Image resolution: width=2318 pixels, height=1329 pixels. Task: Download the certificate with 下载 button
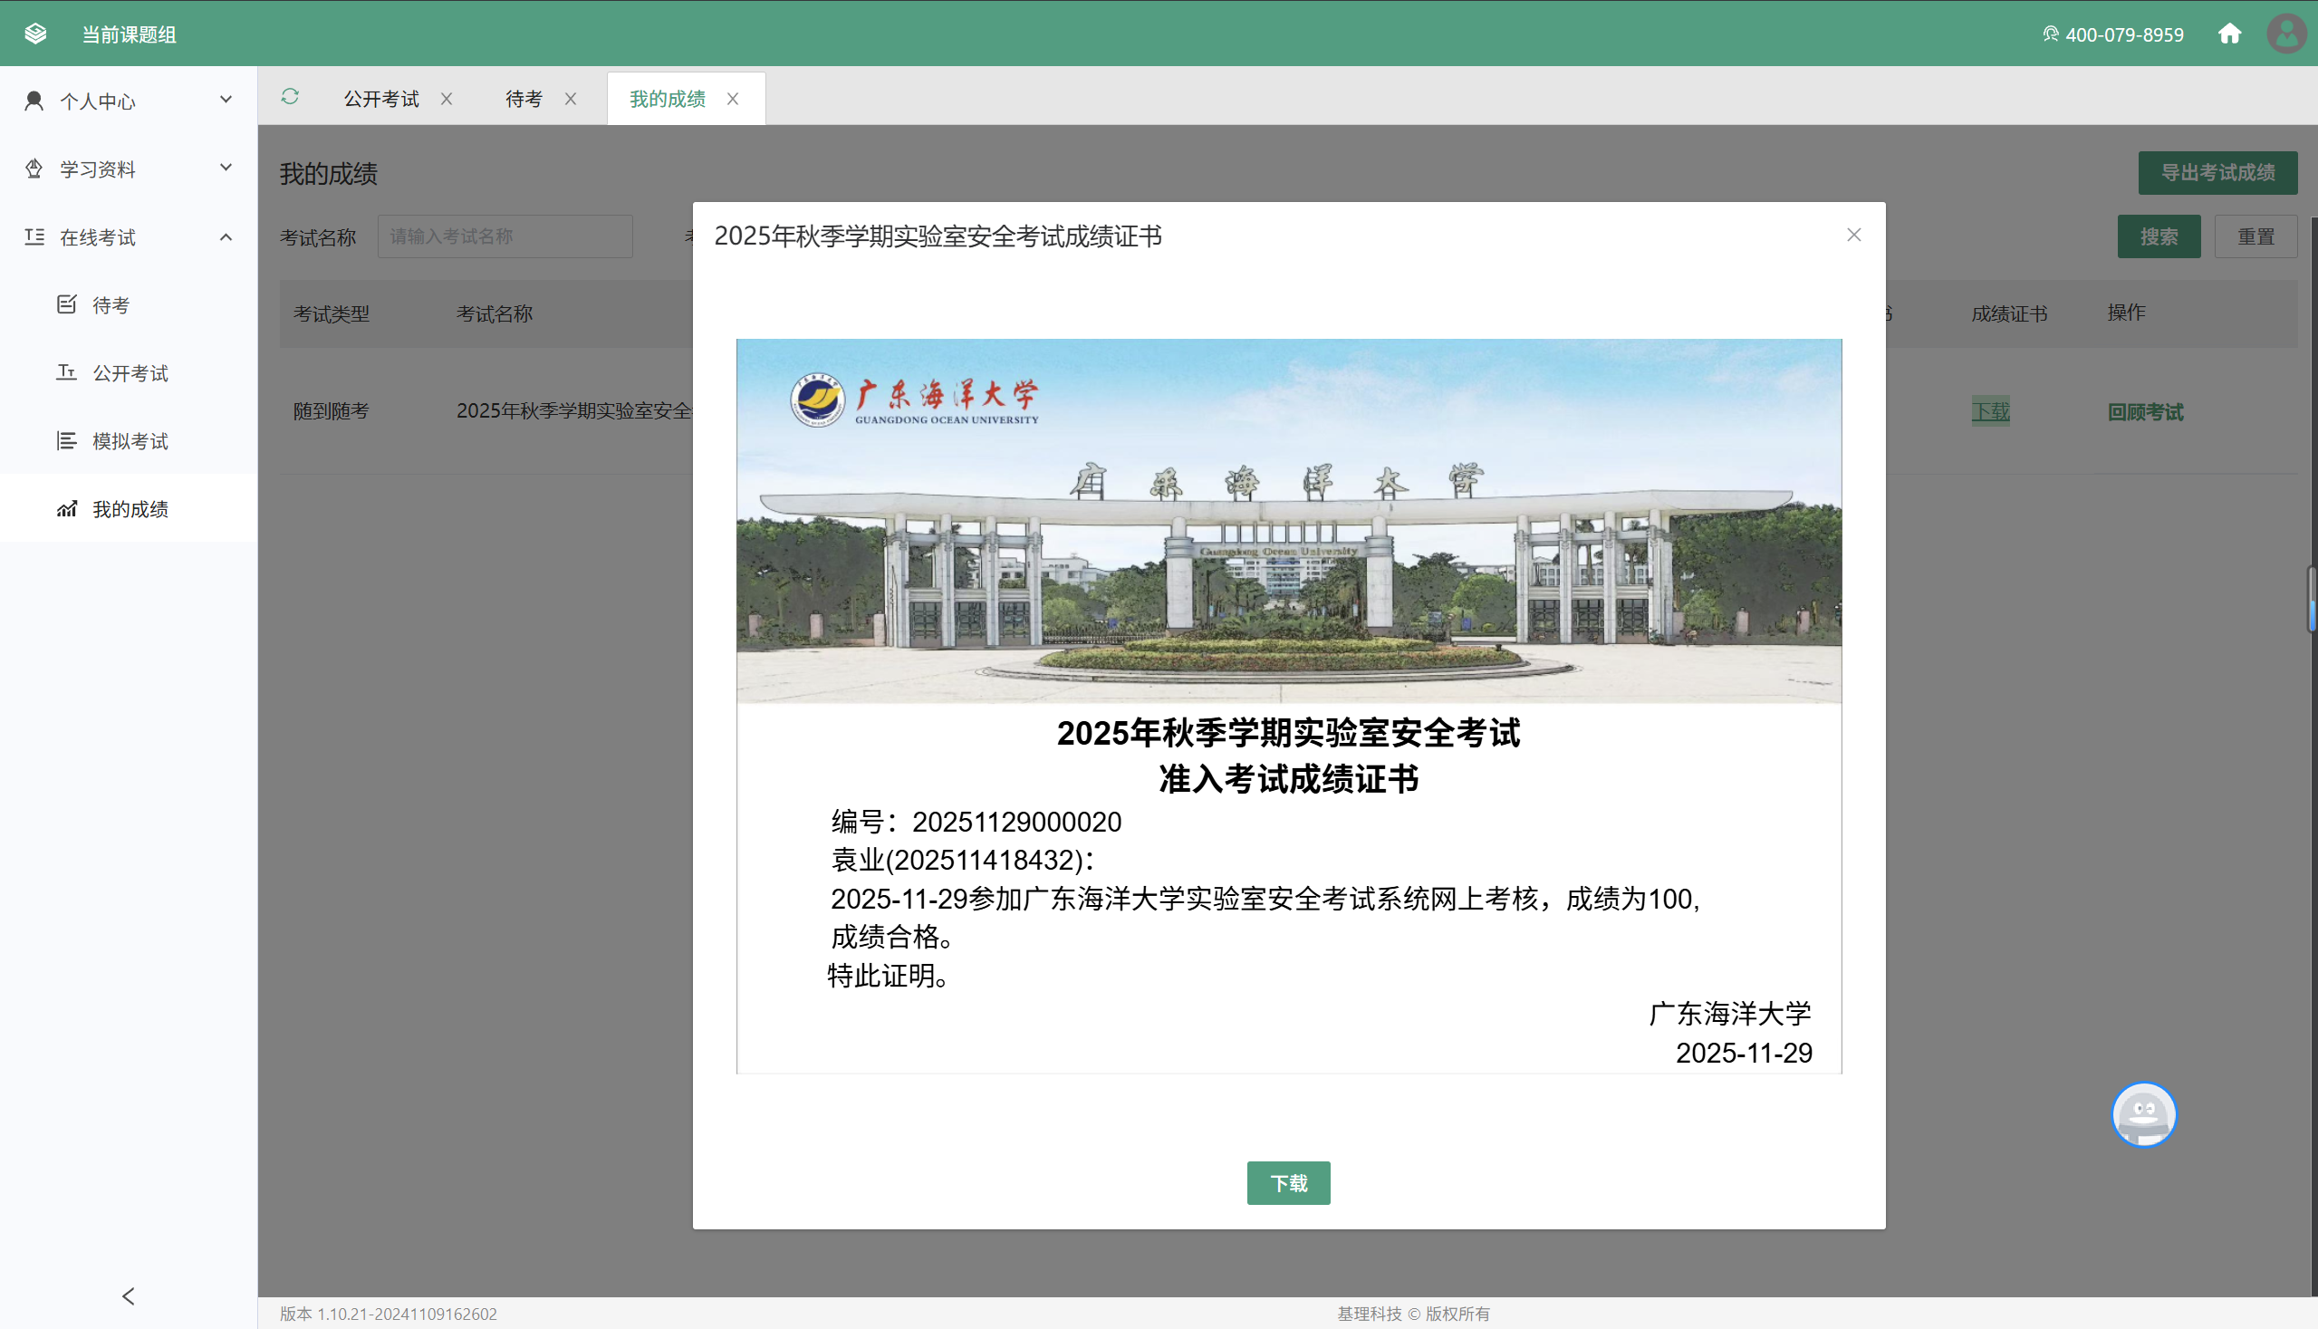[x=1289, y=1183]
